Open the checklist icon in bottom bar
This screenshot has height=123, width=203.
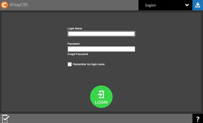click(x=6, y=118)
